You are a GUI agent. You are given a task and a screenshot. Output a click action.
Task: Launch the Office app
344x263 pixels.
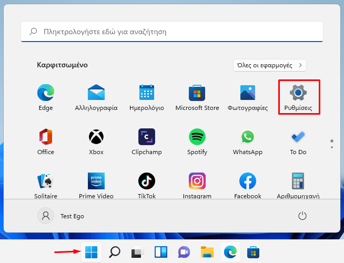tap(46, 141)
